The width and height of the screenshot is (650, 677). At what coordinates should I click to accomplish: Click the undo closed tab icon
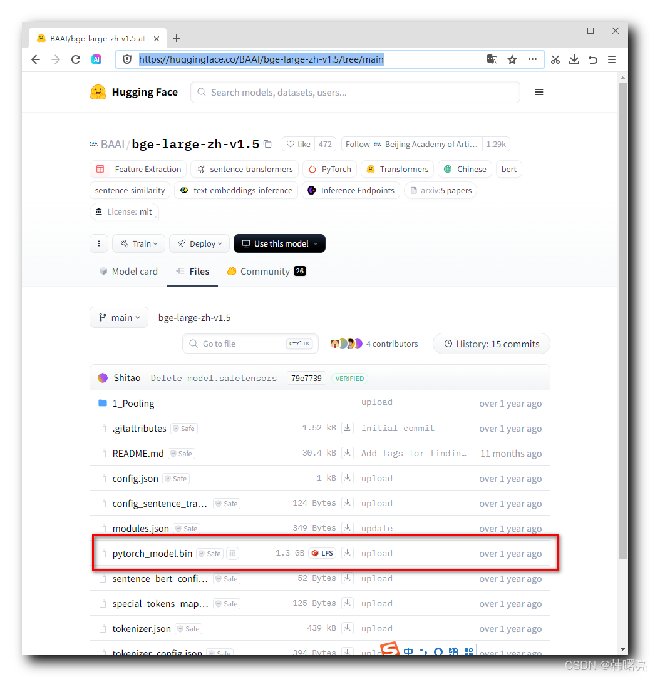tap(593, 59)
